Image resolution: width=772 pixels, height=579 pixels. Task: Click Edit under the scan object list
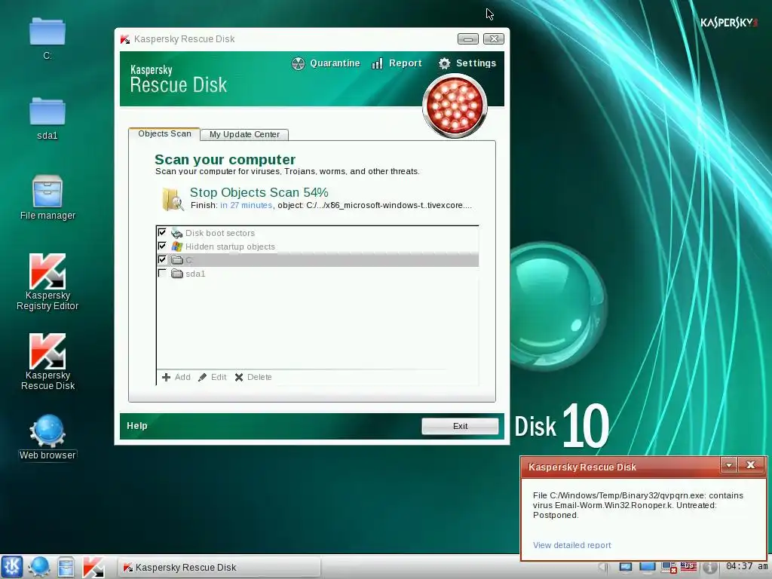(x=213, y=377)
